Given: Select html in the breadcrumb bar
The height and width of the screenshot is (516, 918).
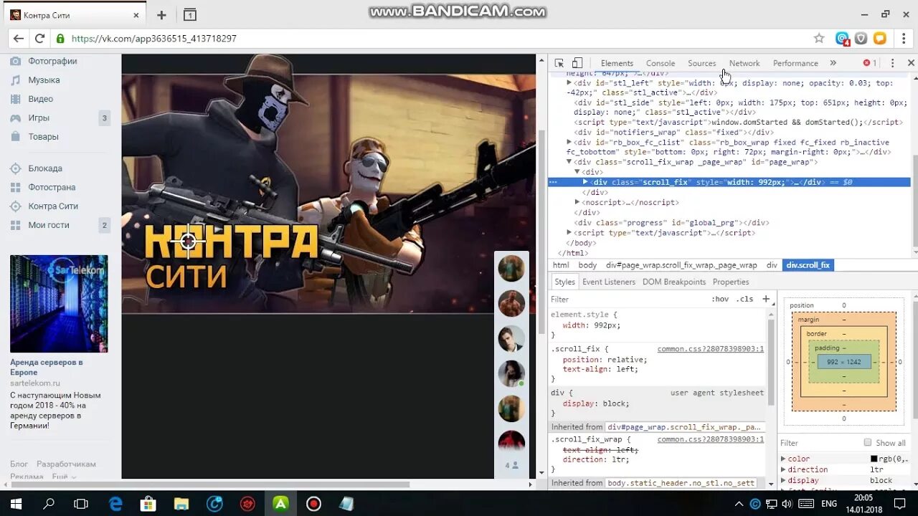Looking at the screenshot, I should [x=561, y=265].
